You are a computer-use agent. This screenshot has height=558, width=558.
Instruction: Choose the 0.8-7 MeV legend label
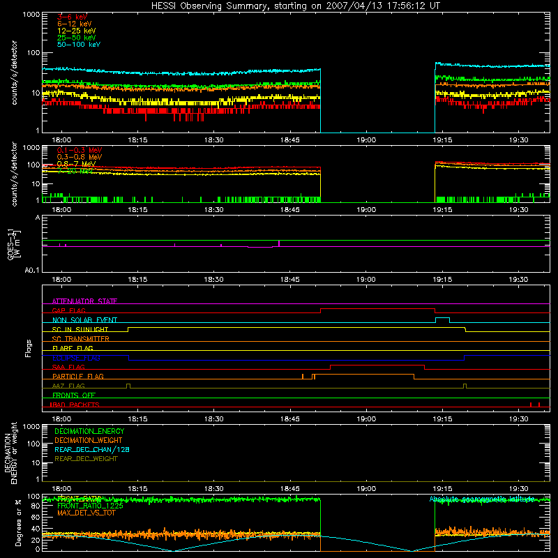[76, 164]
